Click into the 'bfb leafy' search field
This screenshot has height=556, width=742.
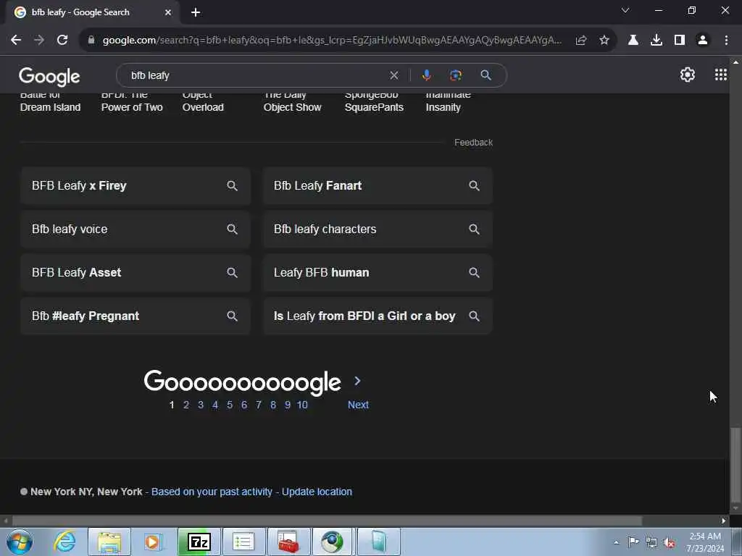click(256, 75)
